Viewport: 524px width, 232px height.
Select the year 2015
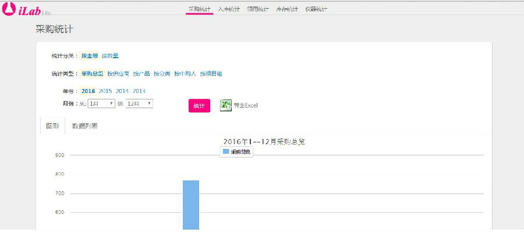point(105,91)
